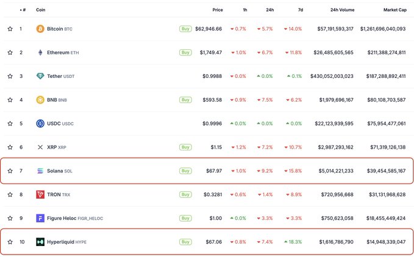Sort by the 24h change header
The image size is (414, 257).
click(270, 10)
